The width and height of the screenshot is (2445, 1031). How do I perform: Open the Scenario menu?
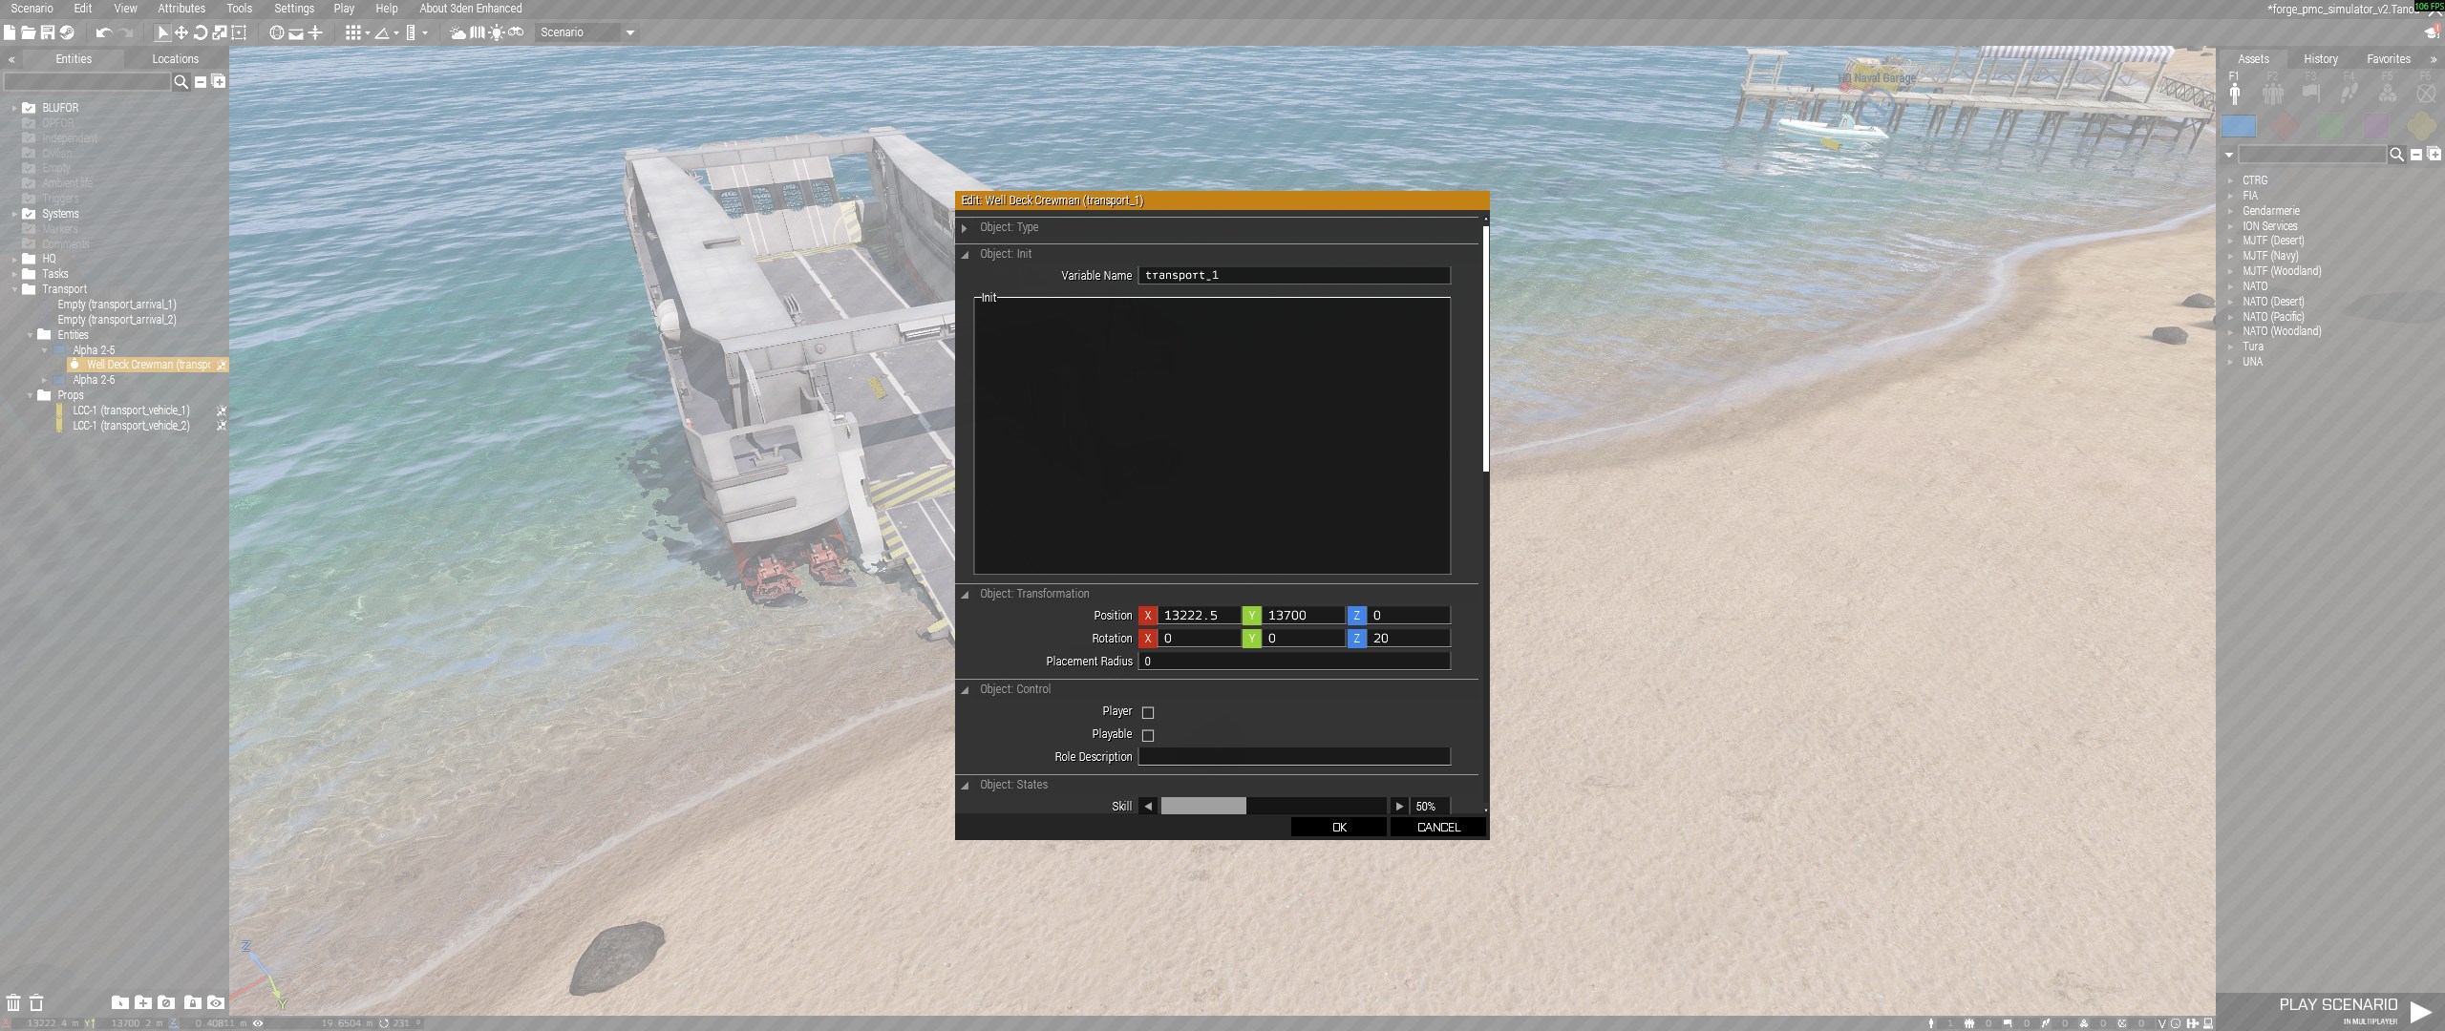click(32, 9)
